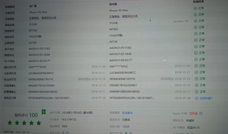The height and width of the screenshot is (134, 228).
Task: Click the help icon beside Apple ID lock status
Action: (x=201, y=113)
